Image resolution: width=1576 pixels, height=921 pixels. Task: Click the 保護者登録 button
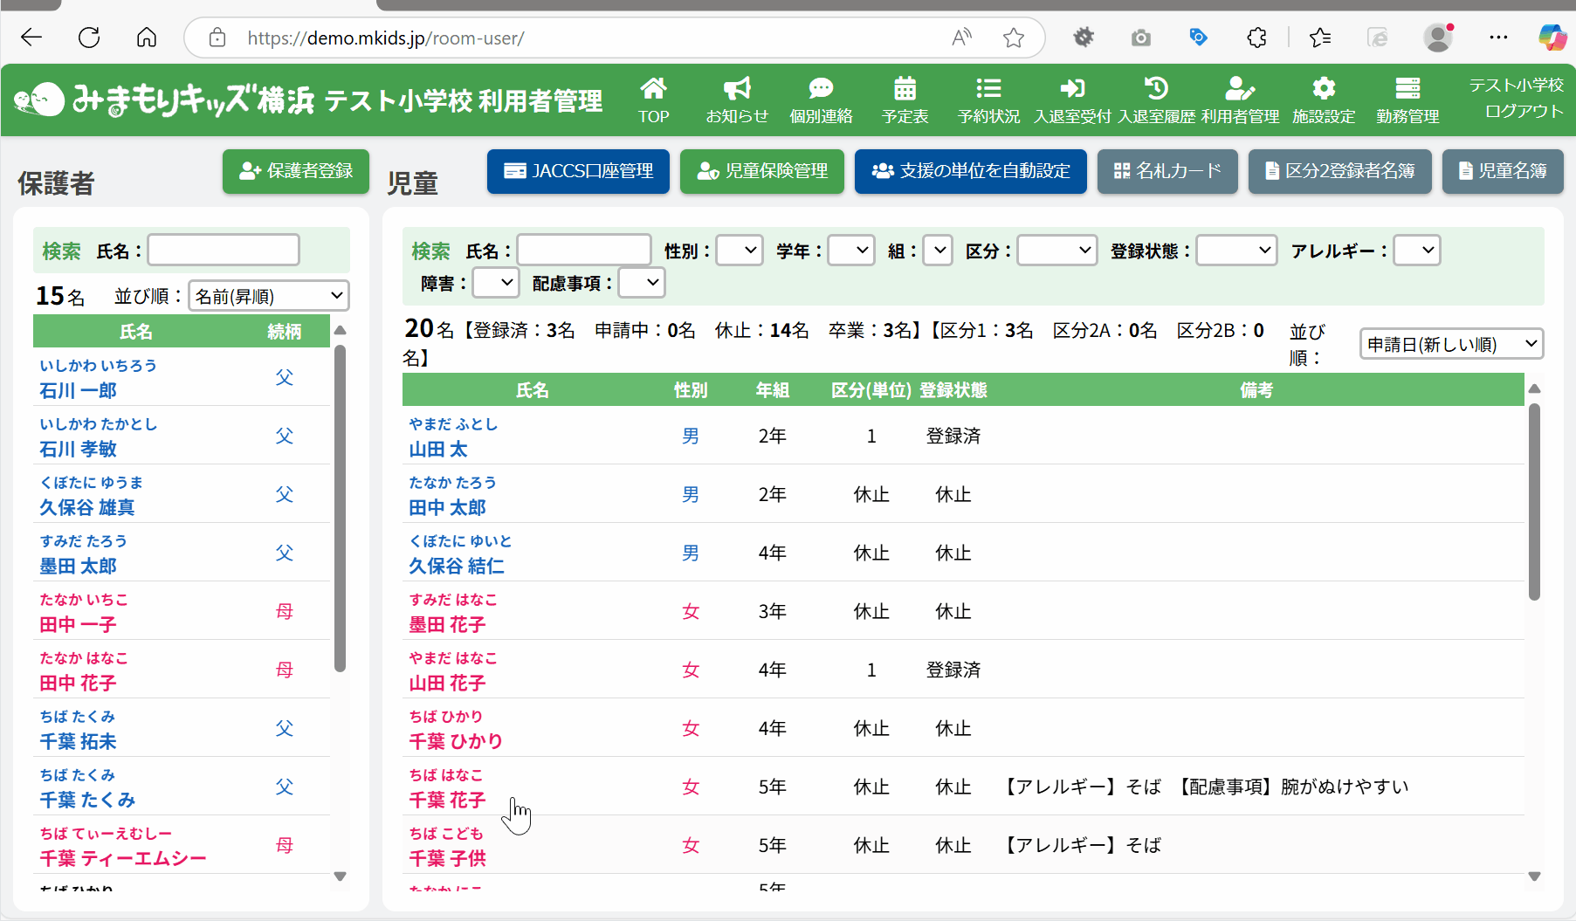pyautogui.click(x=296, y=171)
